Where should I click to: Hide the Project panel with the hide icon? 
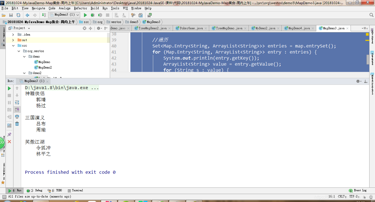106,28
